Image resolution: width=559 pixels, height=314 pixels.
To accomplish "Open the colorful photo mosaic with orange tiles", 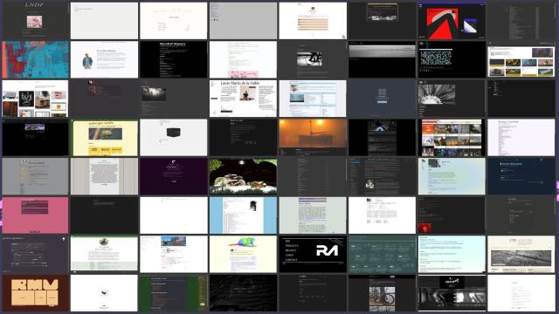I will 452,138.
